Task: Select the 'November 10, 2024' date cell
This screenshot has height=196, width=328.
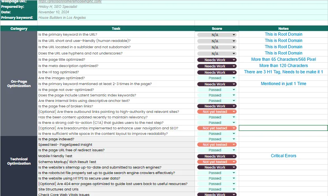Action: tap(182, 12)
